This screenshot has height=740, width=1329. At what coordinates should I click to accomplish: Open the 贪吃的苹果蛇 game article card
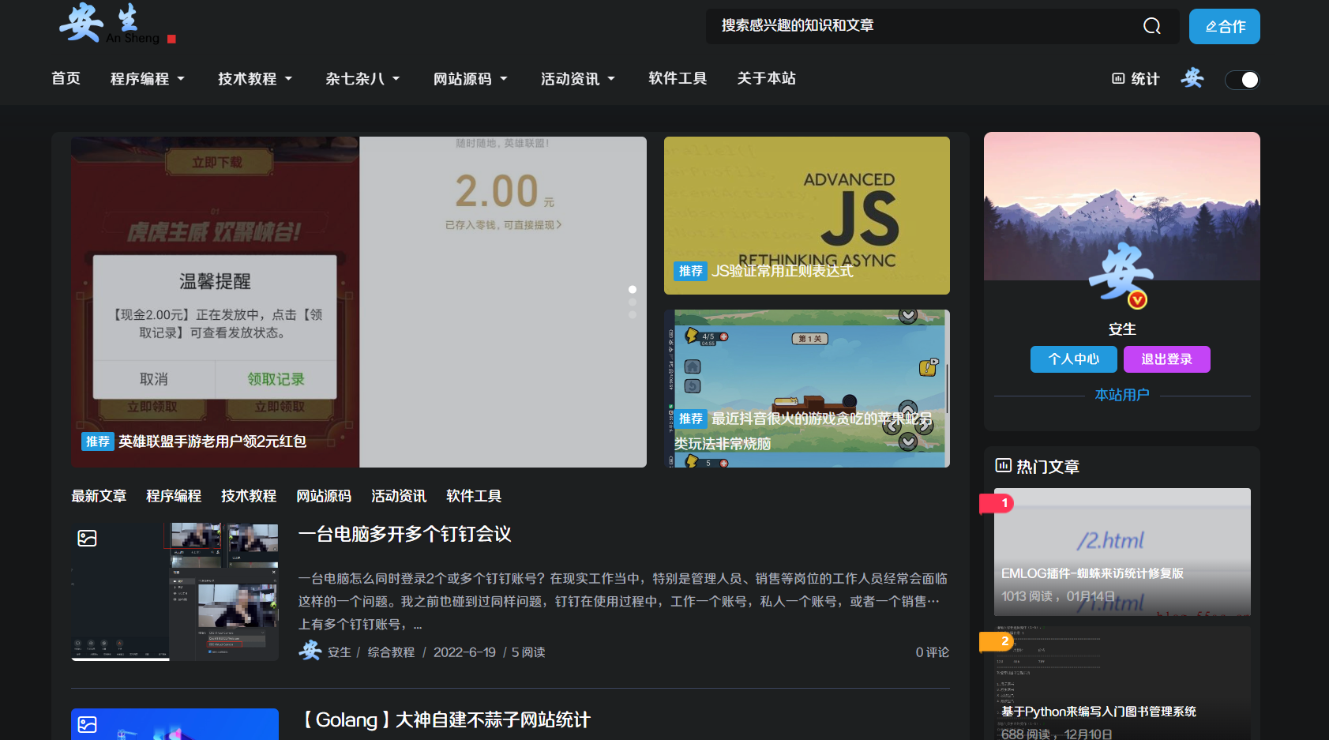(x=807, y=389)
